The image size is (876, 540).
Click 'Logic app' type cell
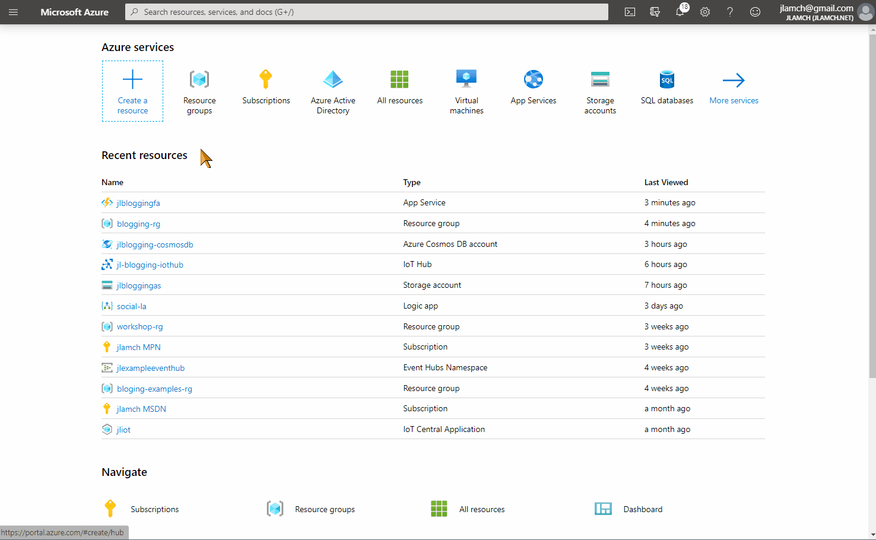tap(420, 306)
